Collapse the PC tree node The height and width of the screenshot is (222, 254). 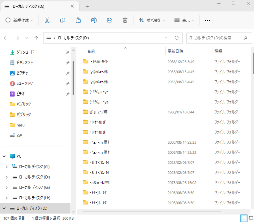pyautogui.click(x=4, y=156)
